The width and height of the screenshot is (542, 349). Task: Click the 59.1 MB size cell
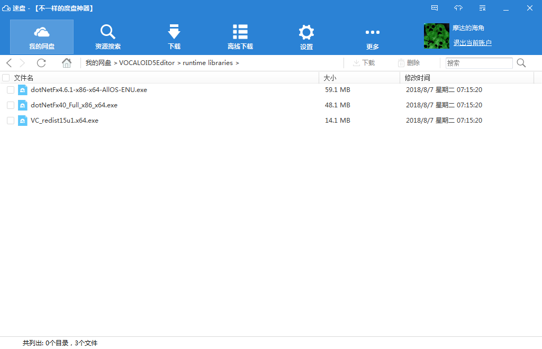[338, 90]
